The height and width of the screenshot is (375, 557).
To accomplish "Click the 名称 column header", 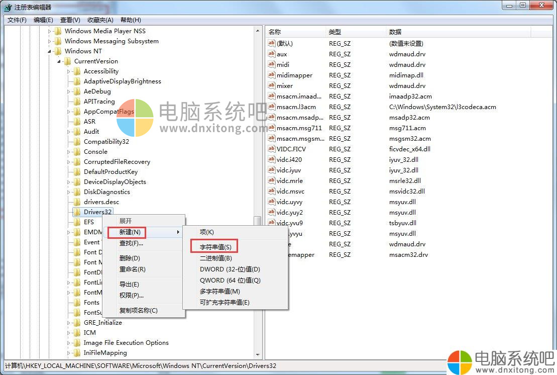I will [275, 32].
